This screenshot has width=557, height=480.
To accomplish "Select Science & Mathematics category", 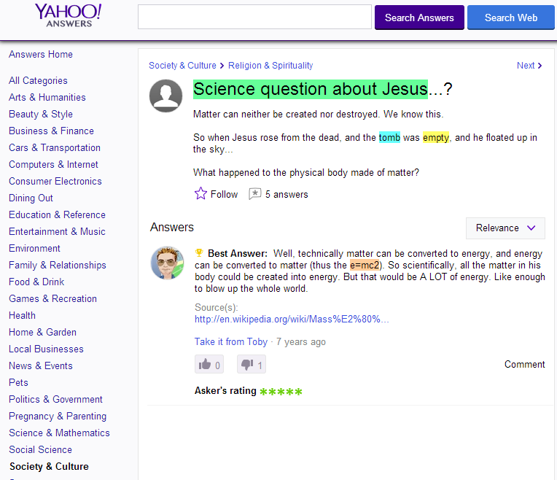I will pos(59,433).
